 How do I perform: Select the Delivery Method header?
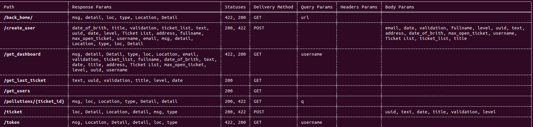[273, 7]
